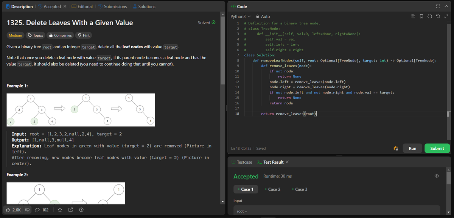Click the green Submit button
Image resolution: width=454 pixels, height=218 pixels.
pos(437,149)
